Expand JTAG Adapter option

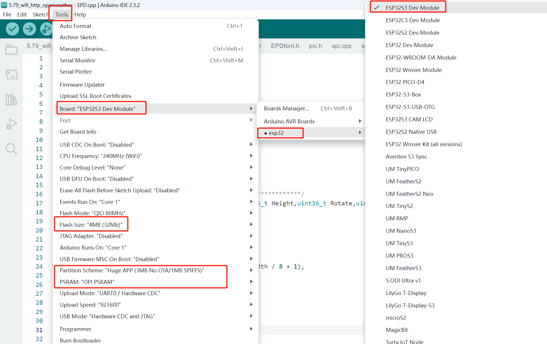click(155, 236)
